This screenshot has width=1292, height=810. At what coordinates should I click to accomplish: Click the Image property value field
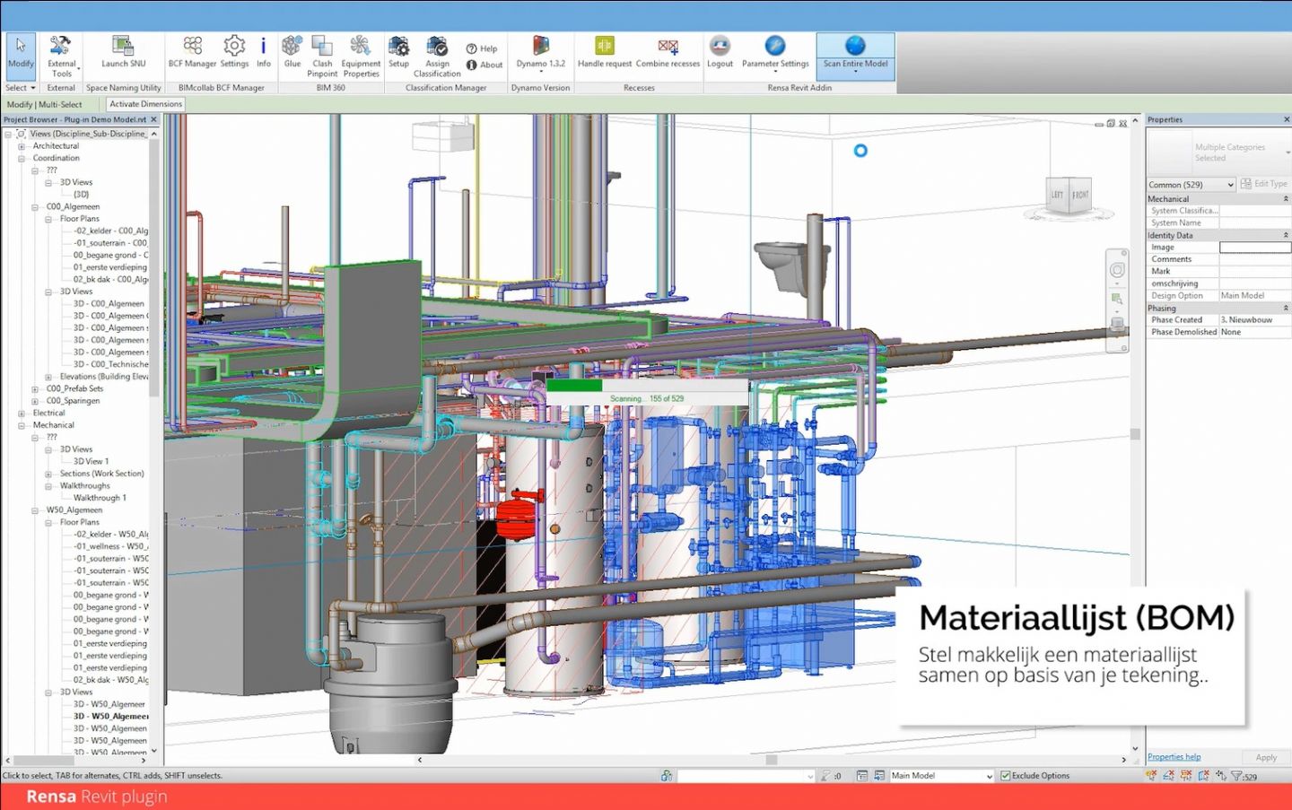tap(1254, 248)
